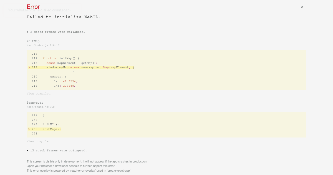
Task: Click line 214 showing the function declaration
Action: 61,58
